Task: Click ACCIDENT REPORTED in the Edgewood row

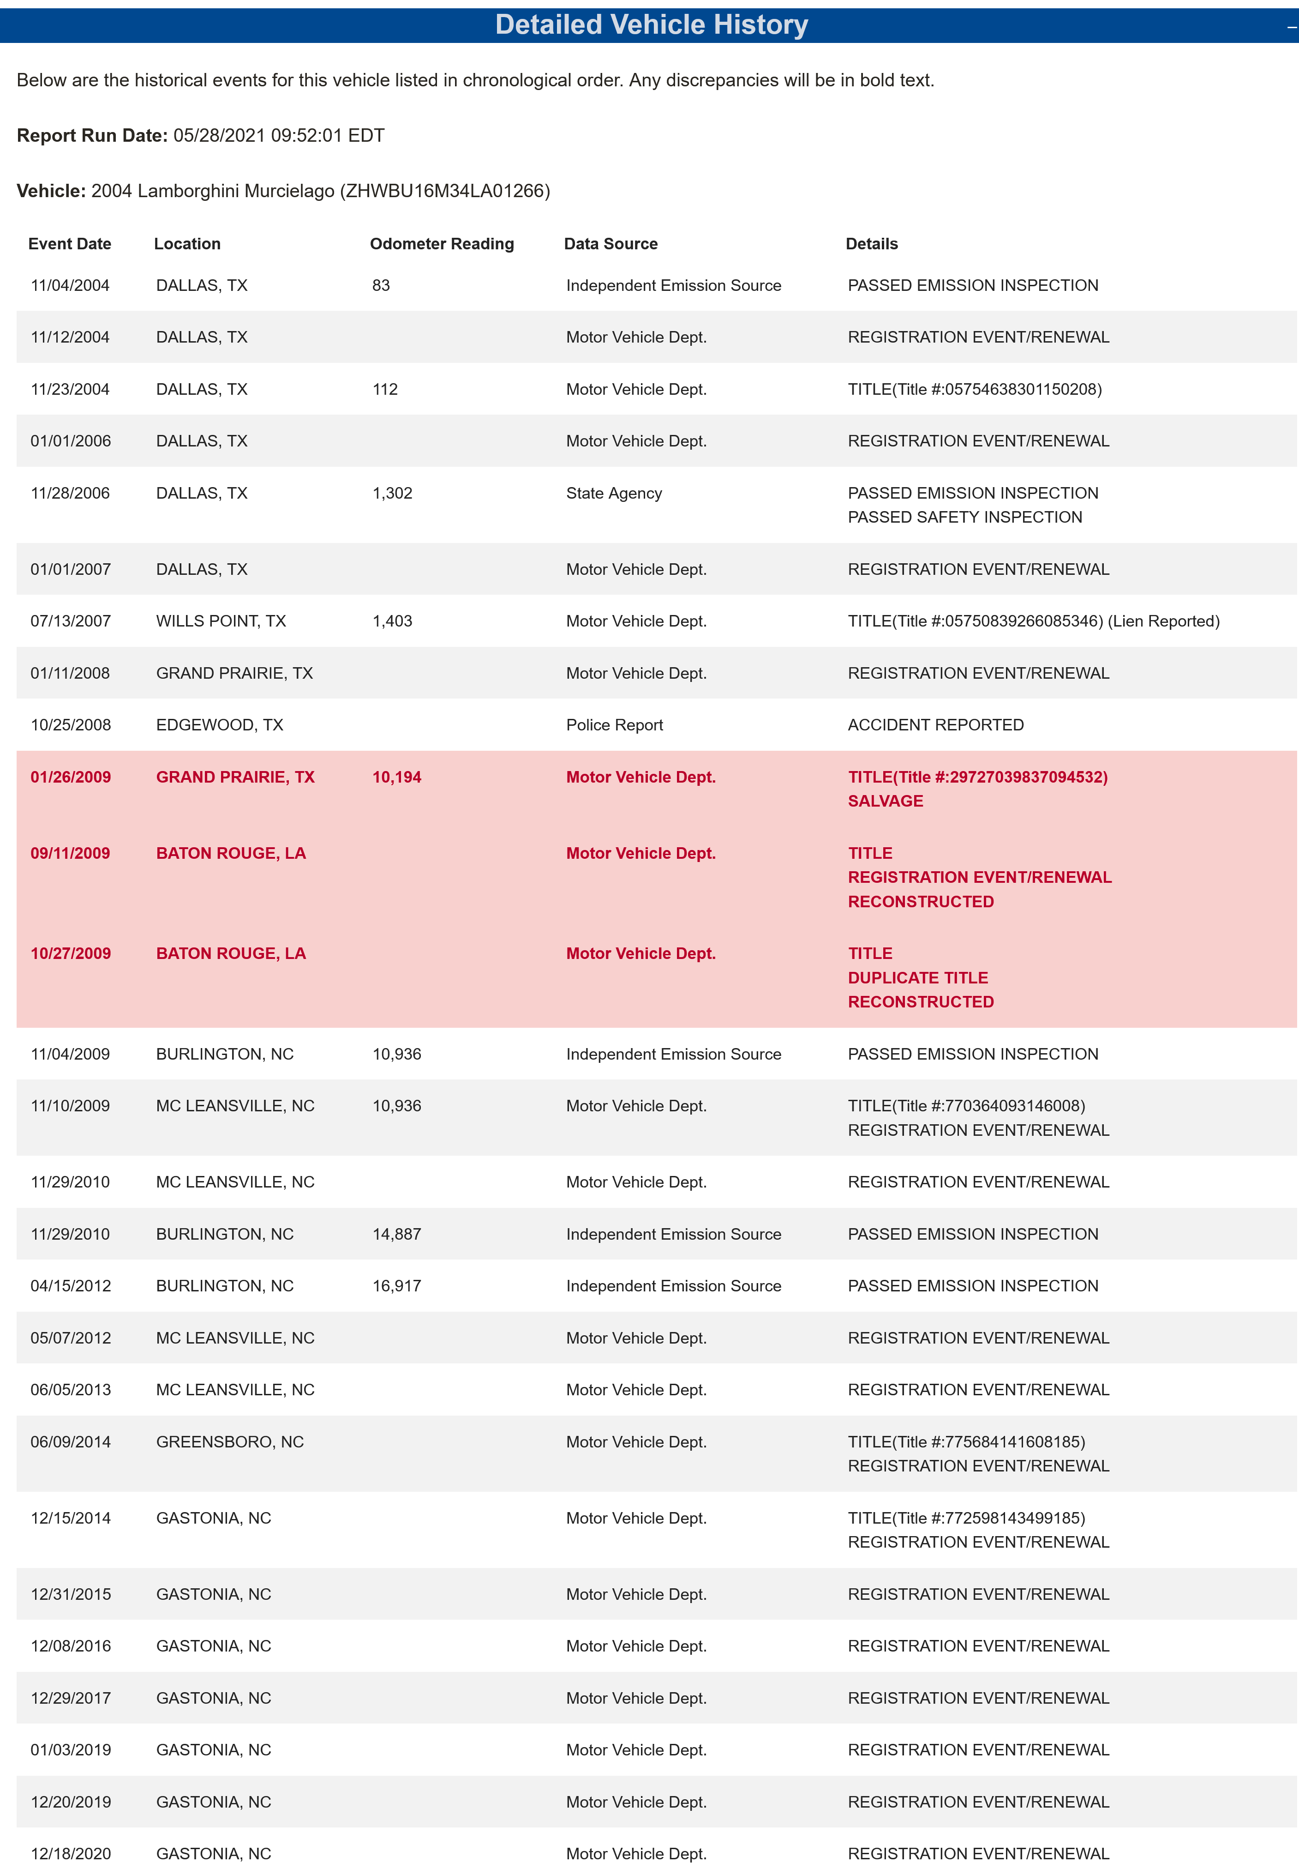Action: pyautogui.click(x=935, y=724)
